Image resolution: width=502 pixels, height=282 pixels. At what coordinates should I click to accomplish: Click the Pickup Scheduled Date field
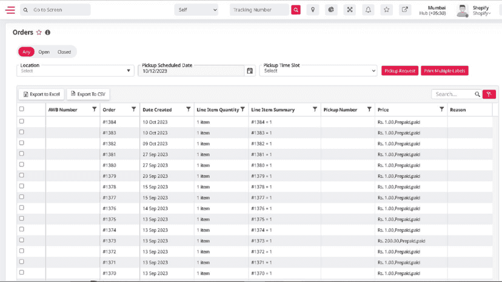(x=191, y=71)
